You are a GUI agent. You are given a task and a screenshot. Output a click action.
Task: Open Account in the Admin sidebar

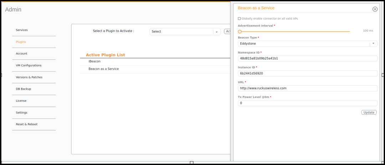point(22,54)
